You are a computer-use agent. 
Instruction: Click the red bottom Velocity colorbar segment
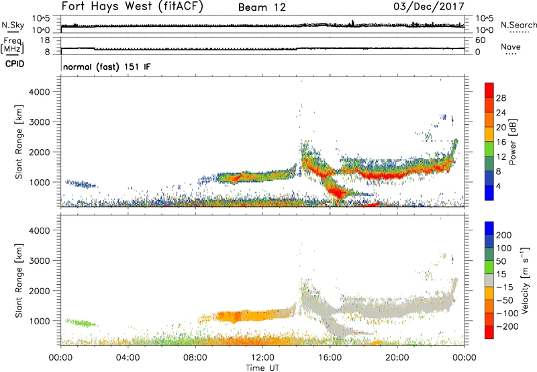pos(489,332)
